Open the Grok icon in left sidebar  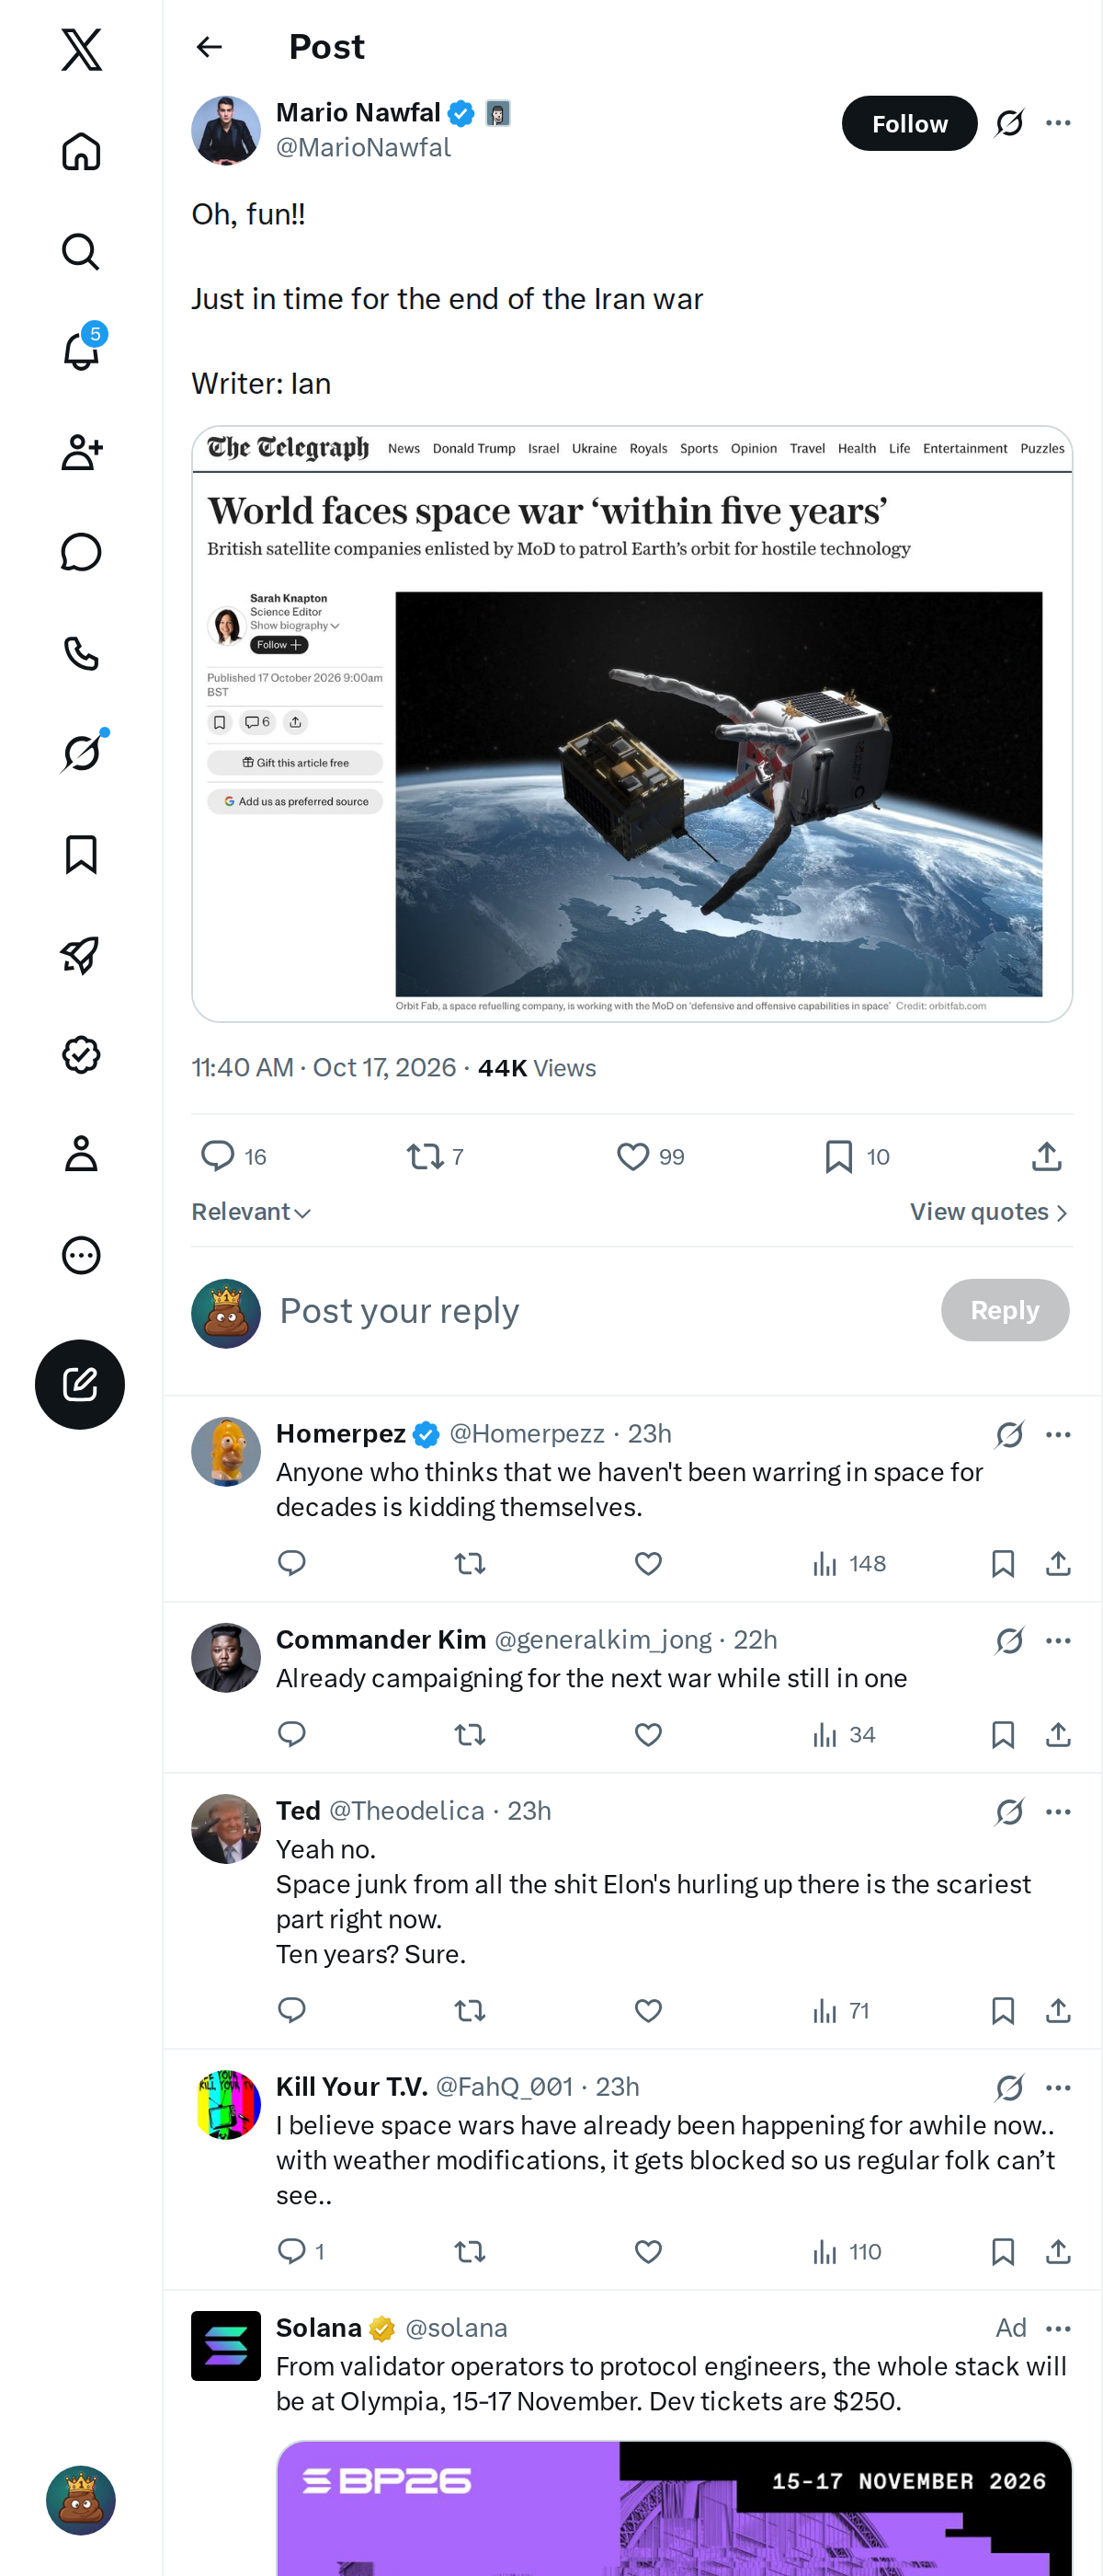(82, 753)
